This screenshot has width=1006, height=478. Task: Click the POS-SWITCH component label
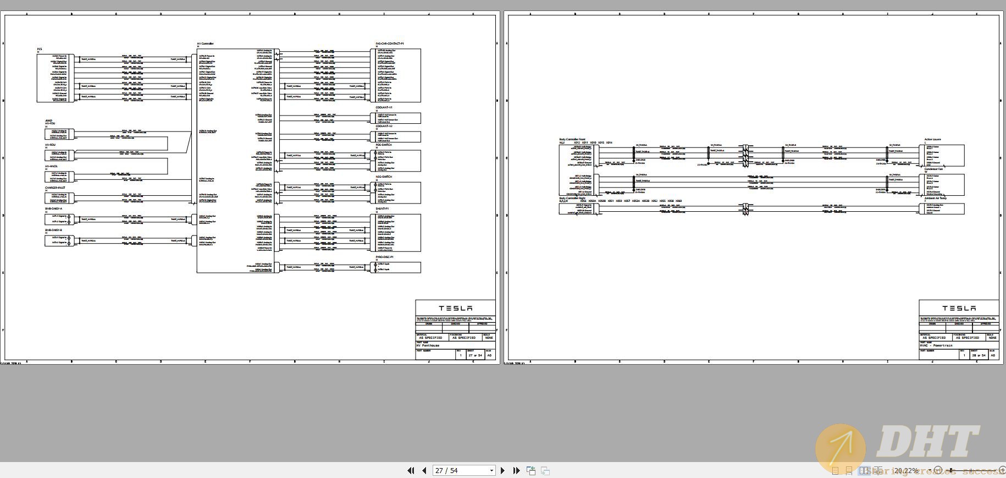384,145
